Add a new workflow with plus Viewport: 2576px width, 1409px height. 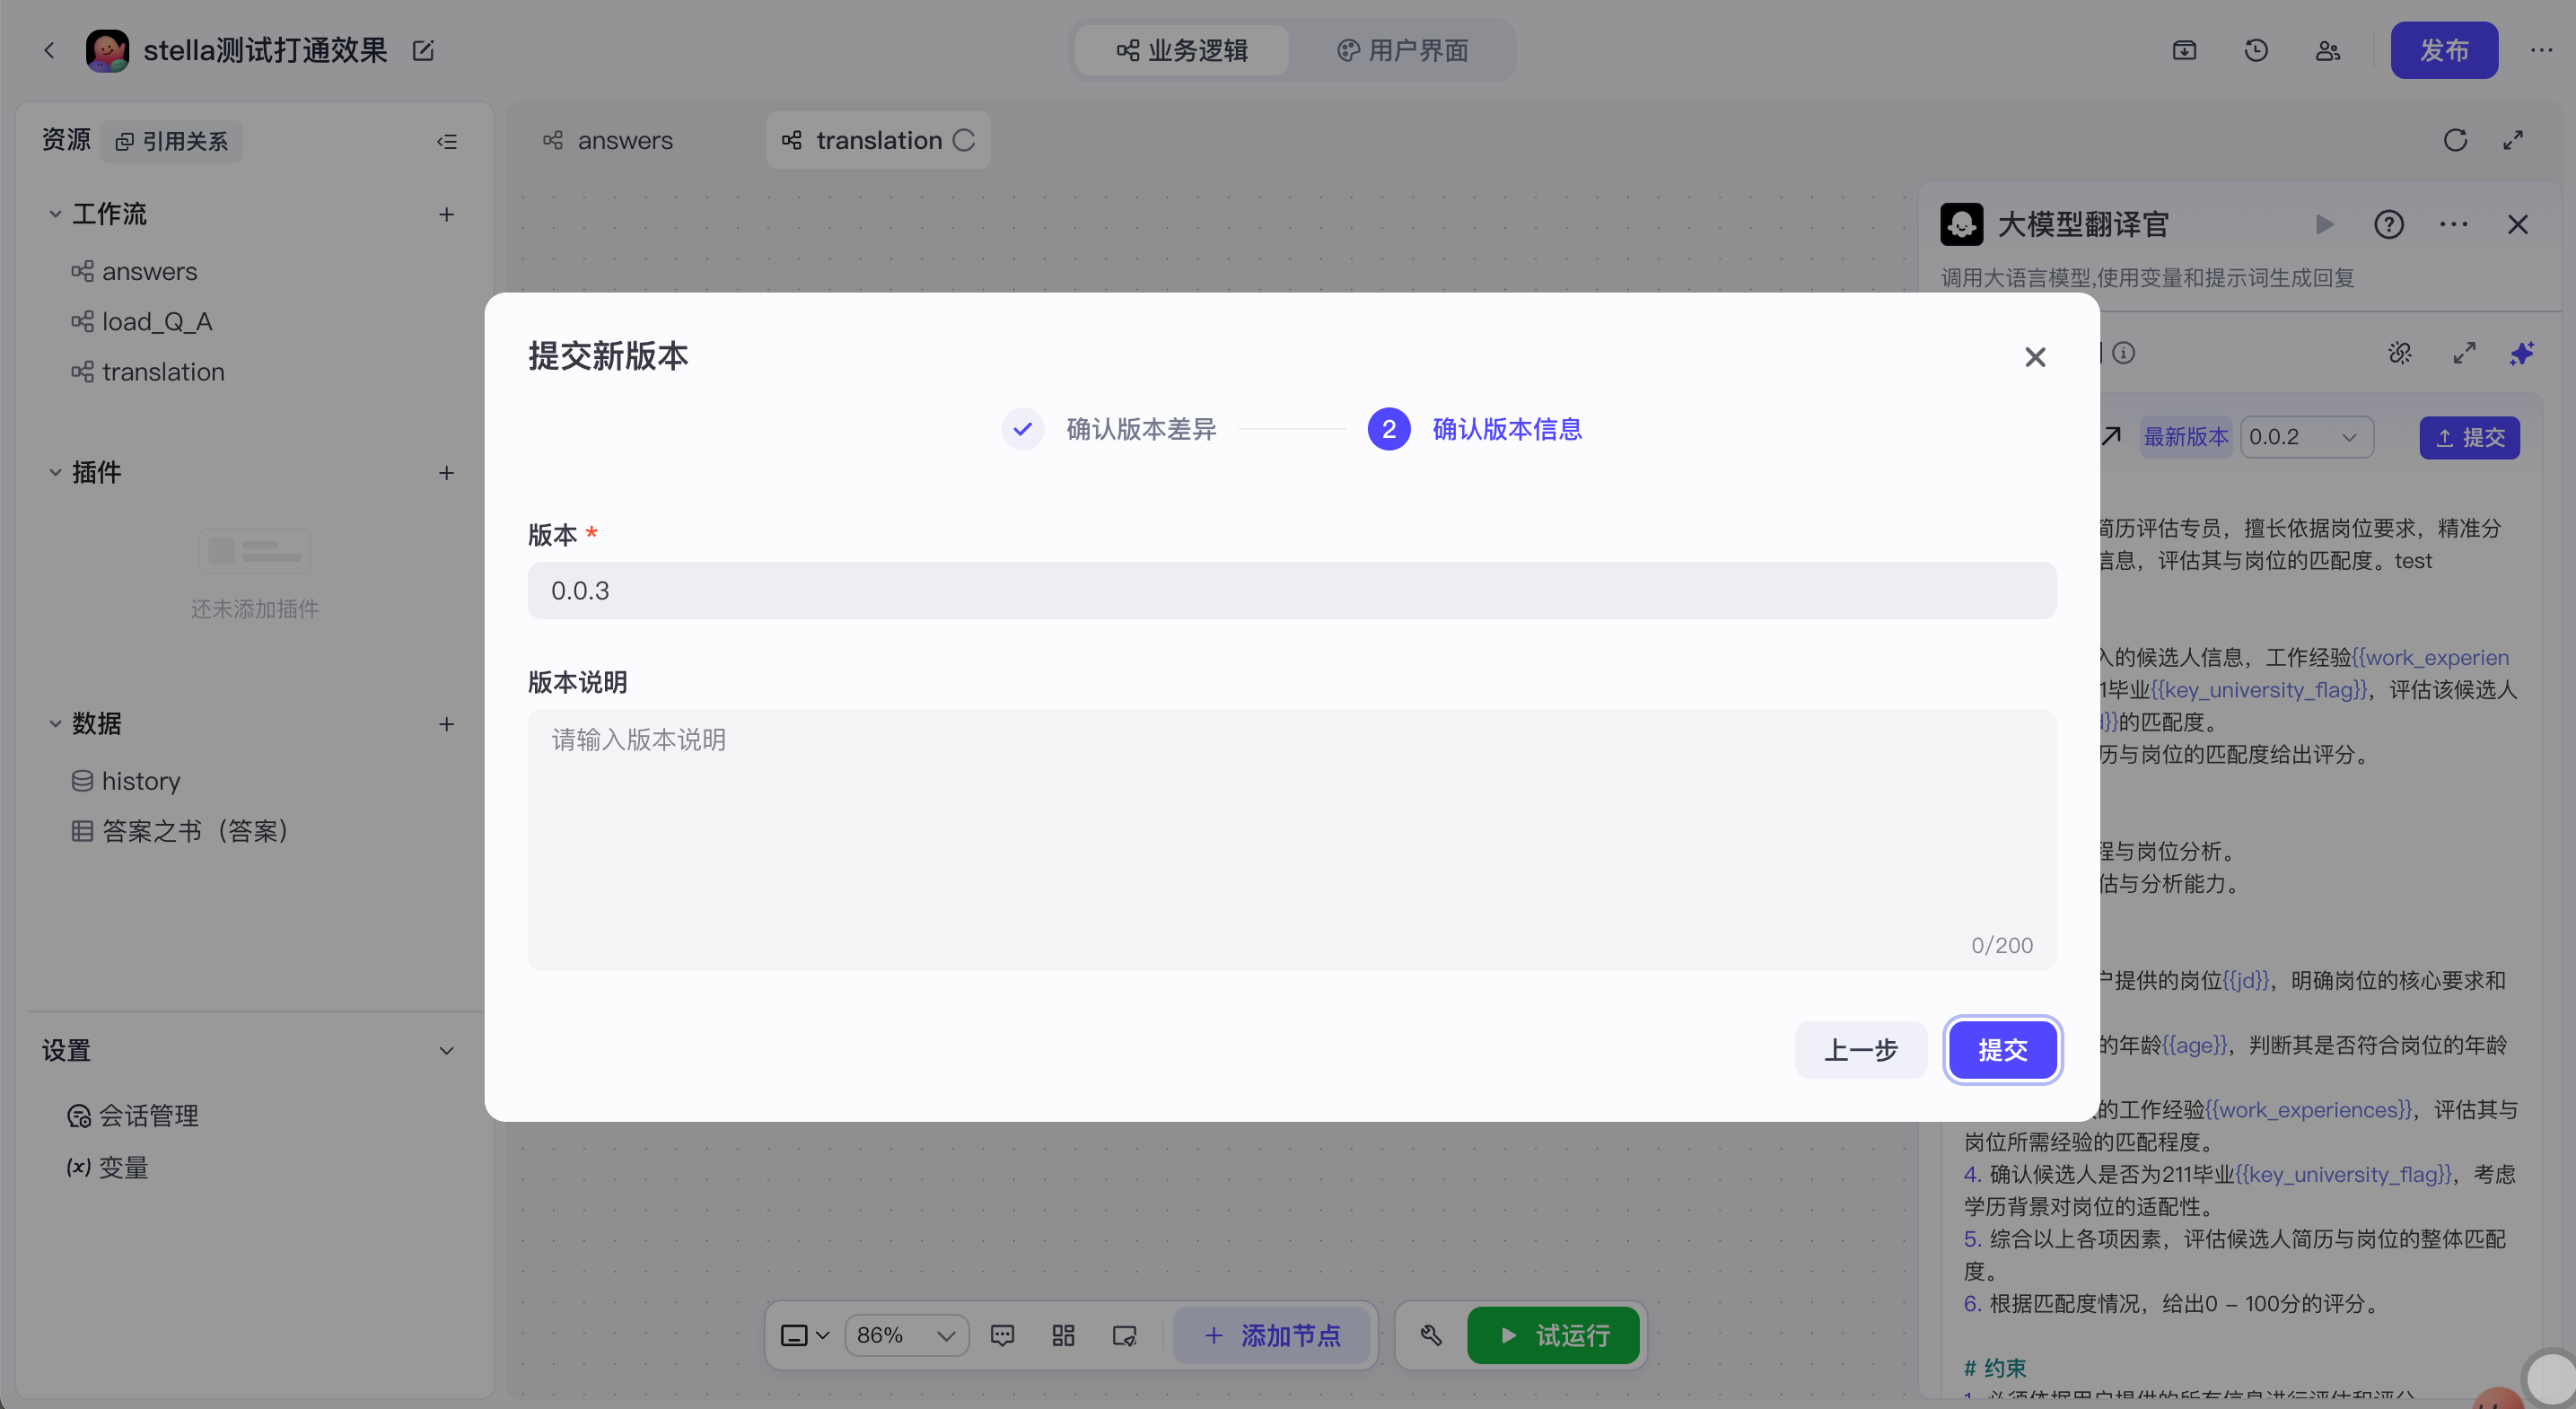click(x=446, y=214)
